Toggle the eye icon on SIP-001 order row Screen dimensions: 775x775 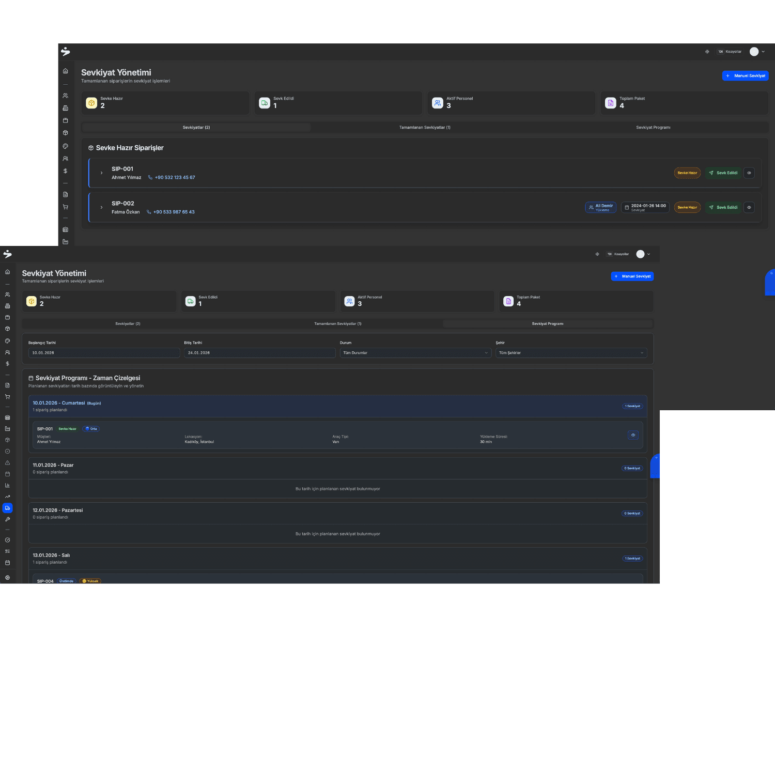click(749, 173)
